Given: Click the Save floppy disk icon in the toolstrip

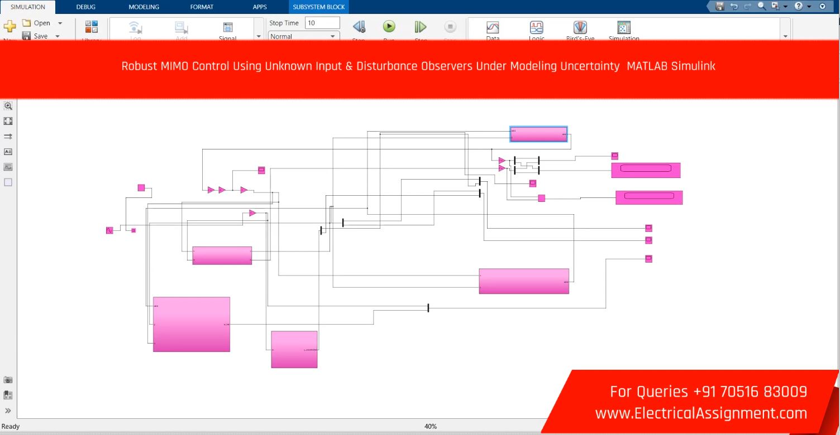Looking at the screenshot, I should point(26,36).
